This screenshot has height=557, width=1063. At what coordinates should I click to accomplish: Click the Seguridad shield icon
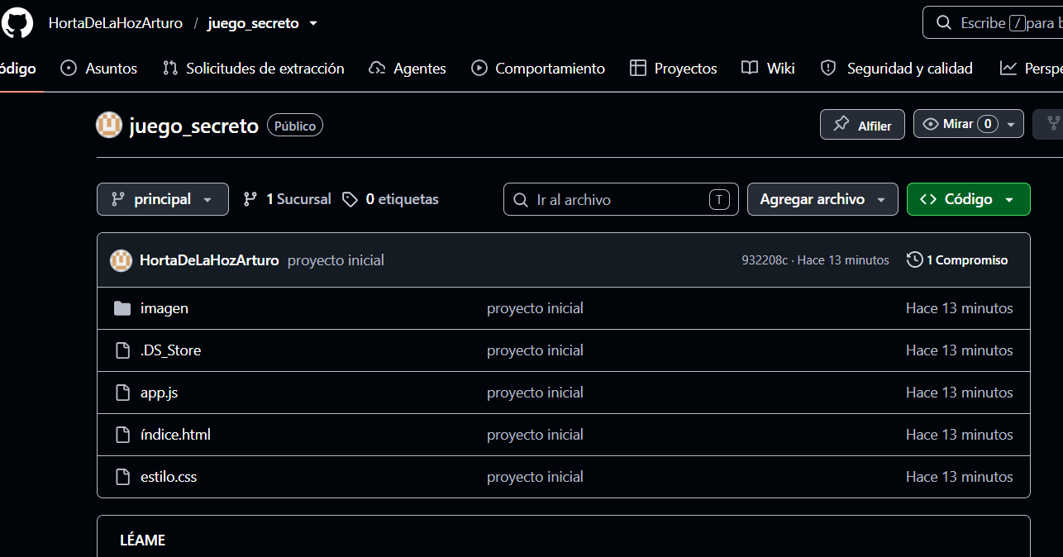828,69
